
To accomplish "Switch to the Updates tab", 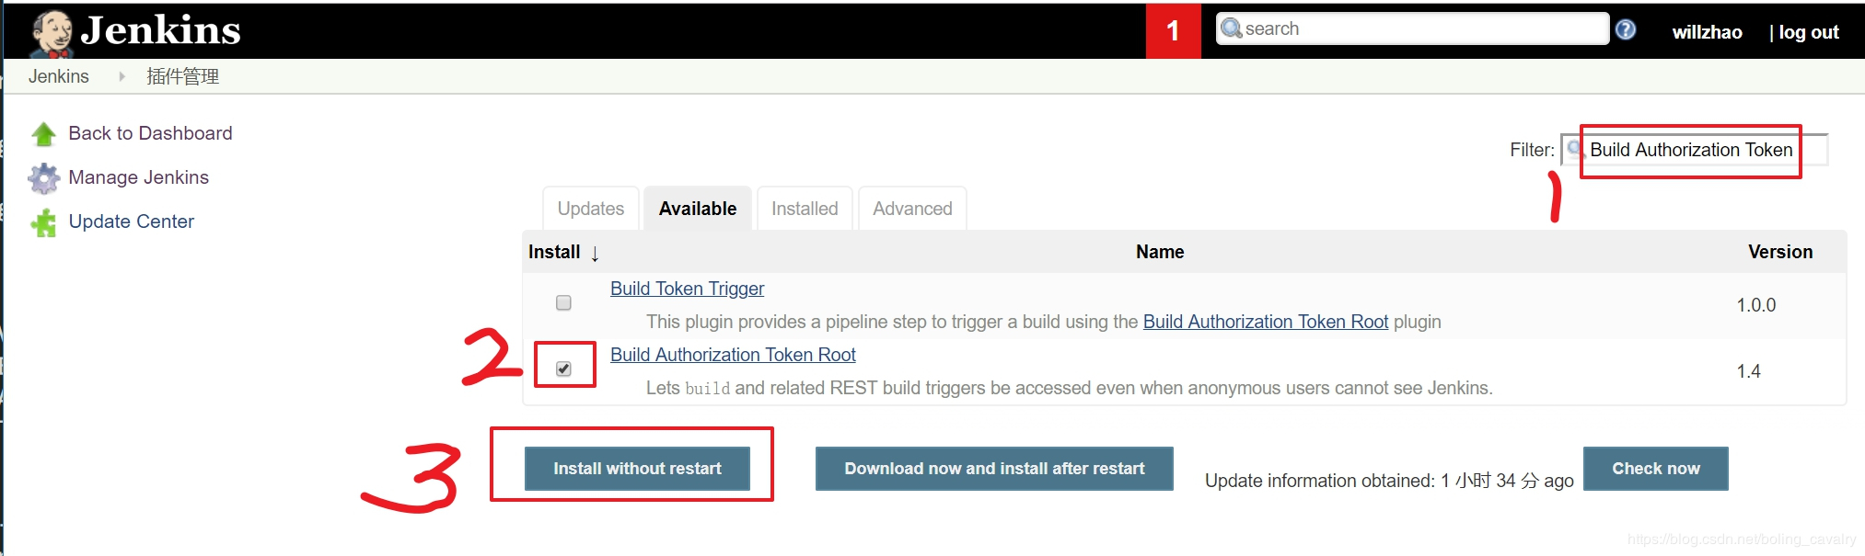I will 590,209.
